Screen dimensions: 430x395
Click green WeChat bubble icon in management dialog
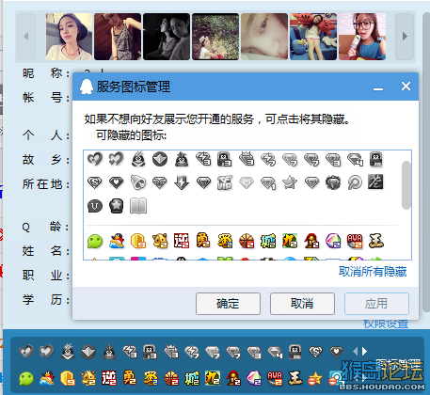coord(95,241)
